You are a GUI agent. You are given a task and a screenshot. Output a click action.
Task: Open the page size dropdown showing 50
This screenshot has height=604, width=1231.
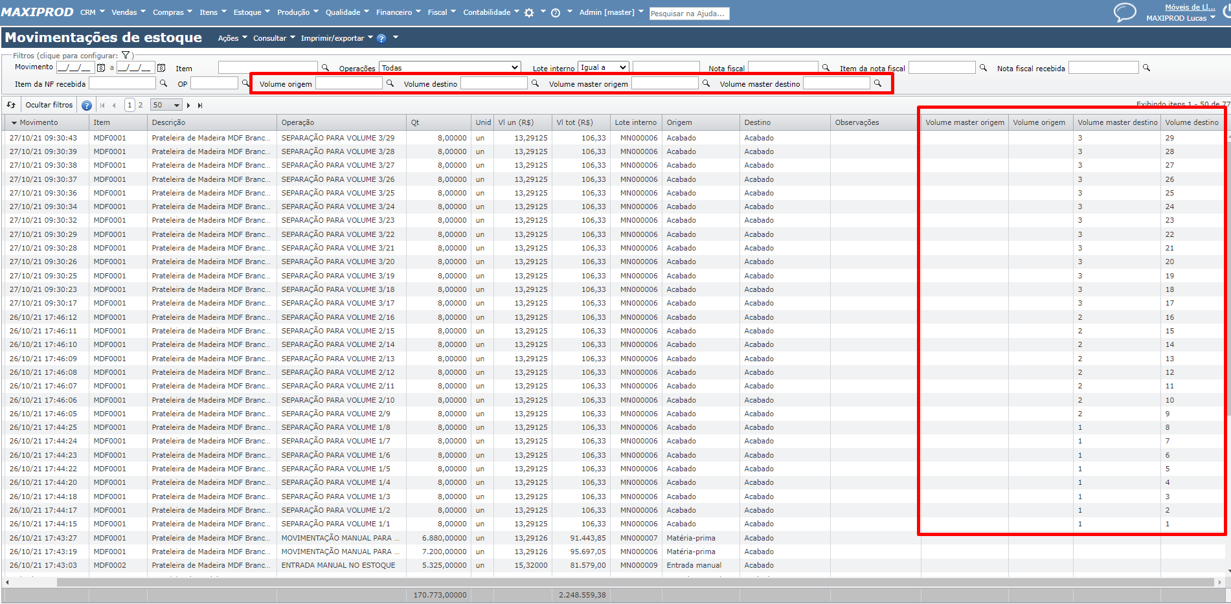[x=166, y=105]
